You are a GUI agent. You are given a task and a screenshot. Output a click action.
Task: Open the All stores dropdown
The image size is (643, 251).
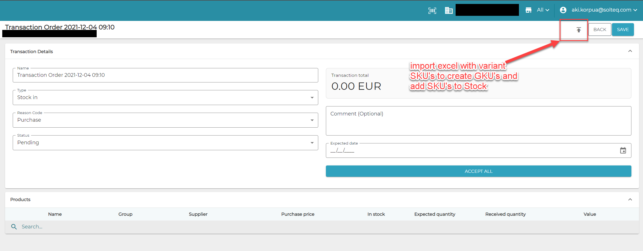[x=543, y=10]
